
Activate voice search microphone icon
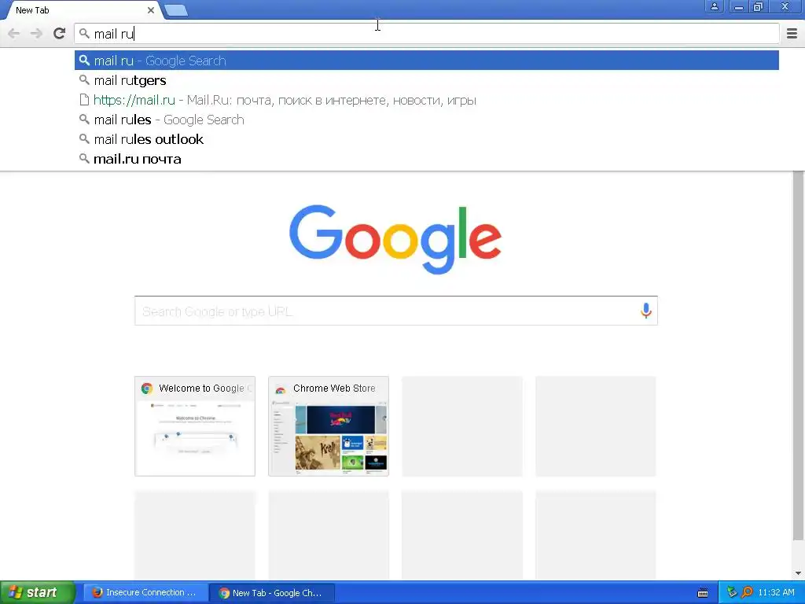coord(646,310)
